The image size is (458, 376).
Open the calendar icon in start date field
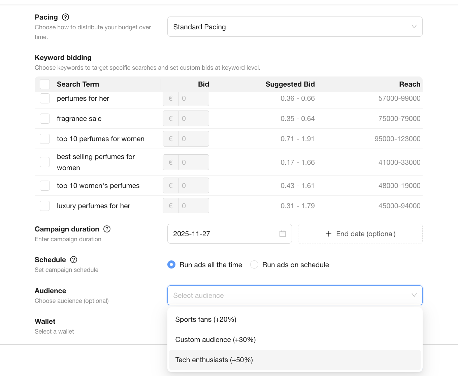[283, 234]
